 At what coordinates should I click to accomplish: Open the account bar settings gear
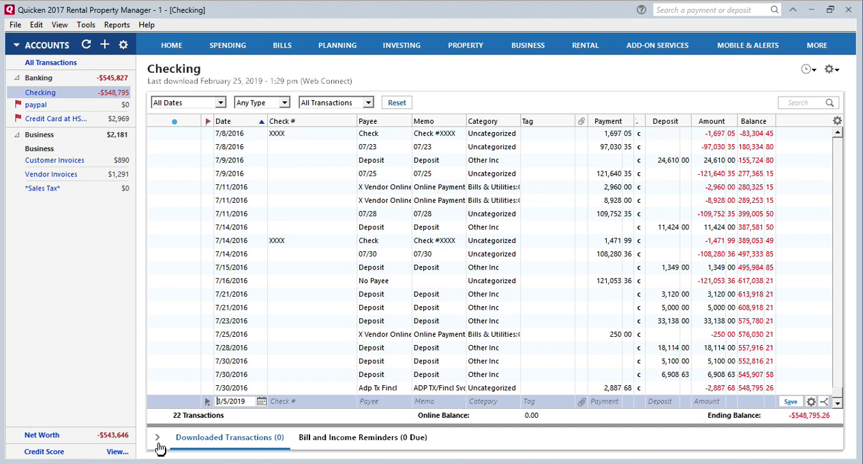click(123, 45)
